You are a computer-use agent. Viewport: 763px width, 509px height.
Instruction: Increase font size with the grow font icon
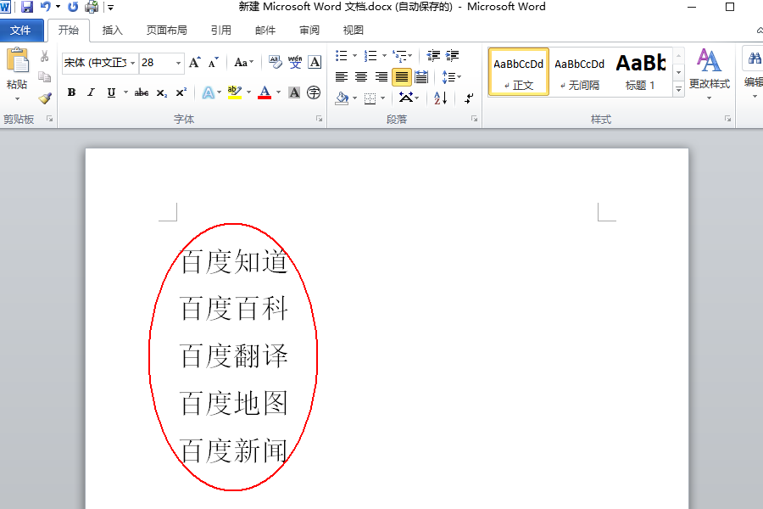click(x=195, y=62)
